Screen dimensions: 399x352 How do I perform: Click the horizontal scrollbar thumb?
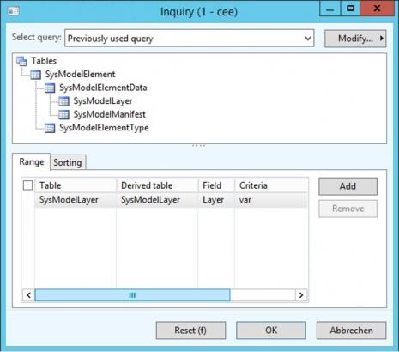tap(132, 295)
